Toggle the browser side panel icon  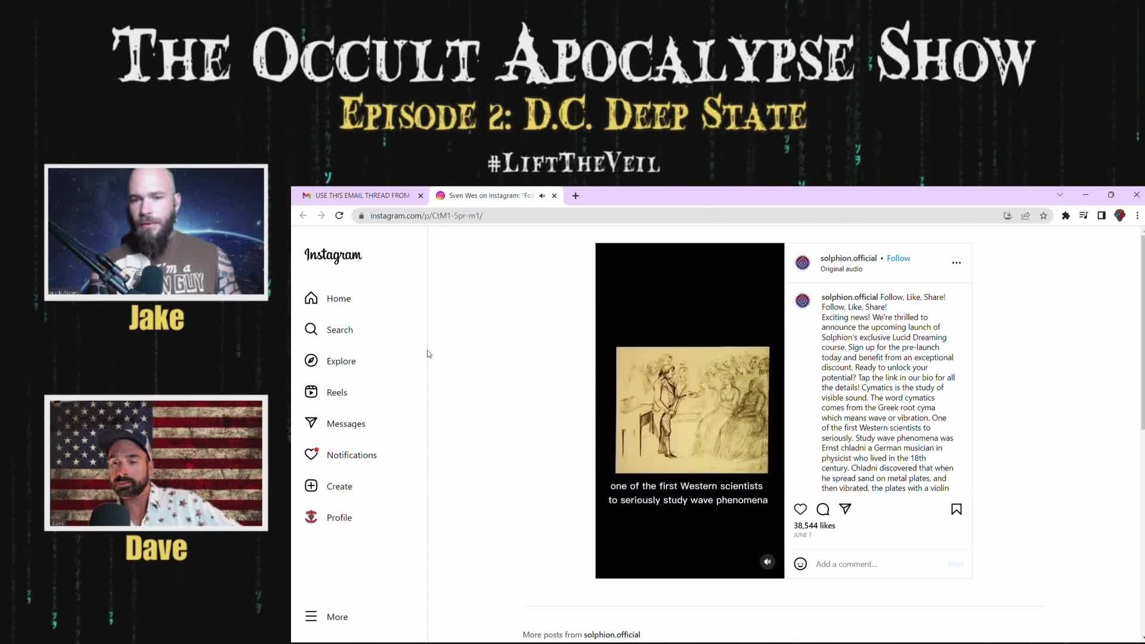1101,216
